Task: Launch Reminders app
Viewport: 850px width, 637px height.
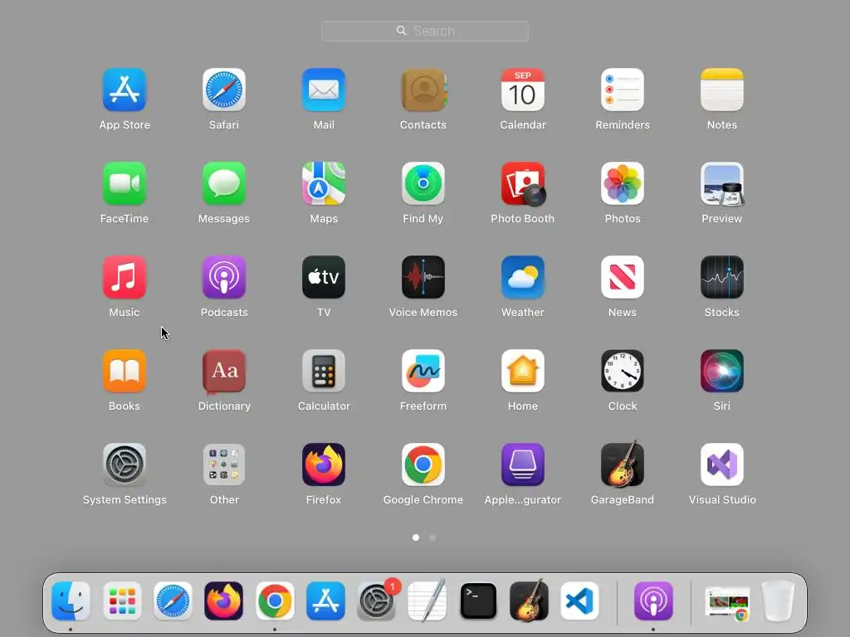Action: click(x=623, y=90)
